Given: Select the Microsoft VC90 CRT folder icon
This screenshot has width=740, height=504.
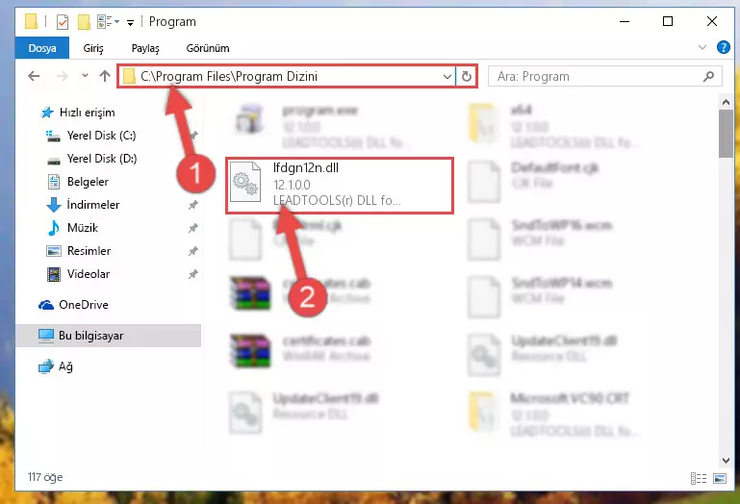Looking at the screenshot, I should pos(484,412).
